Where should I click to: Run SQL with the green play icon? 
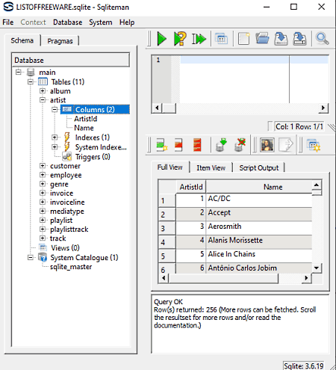(162, 39)
